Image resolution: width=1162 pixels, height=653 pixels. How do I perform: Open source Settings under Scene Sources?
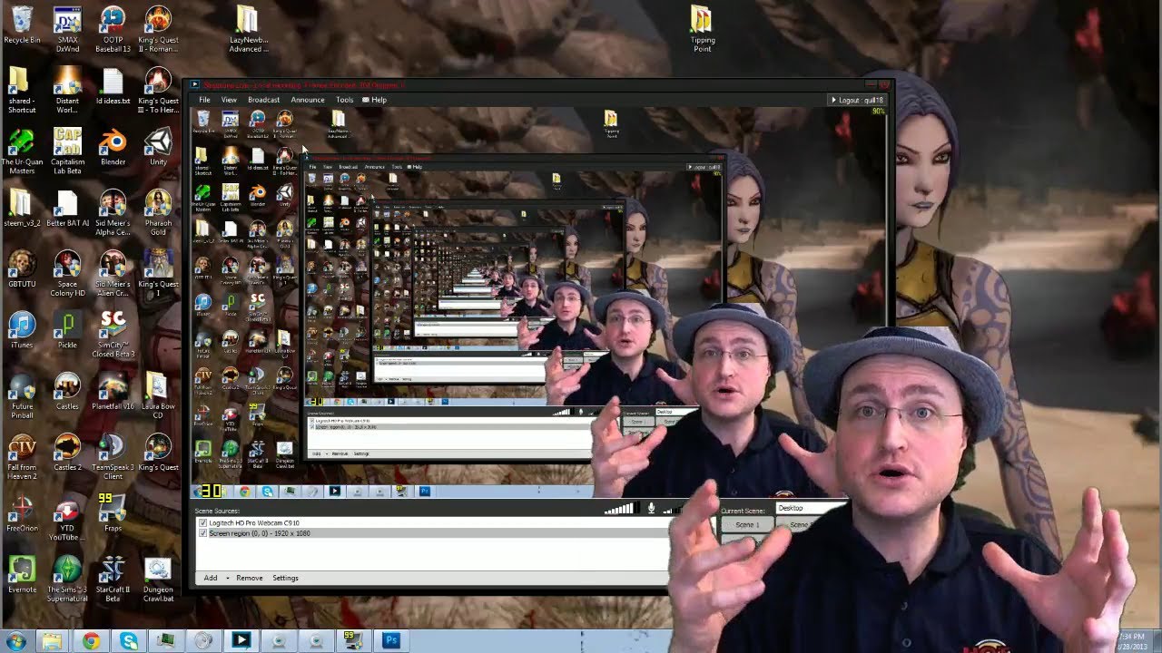click(x=285, y=578)
